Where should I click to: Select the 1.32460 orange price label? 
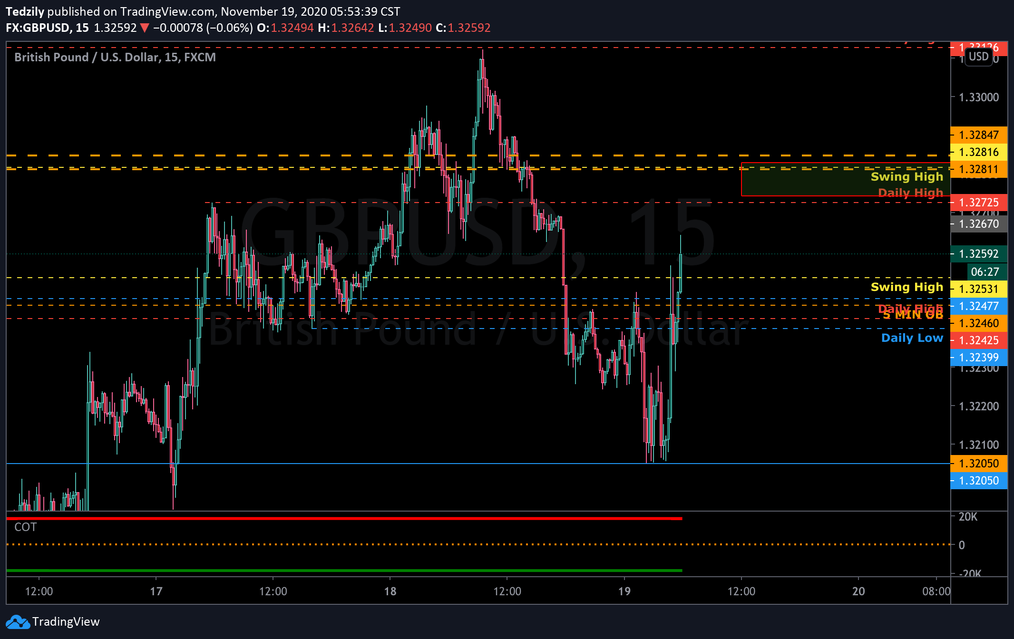click(x=978, y=323)
